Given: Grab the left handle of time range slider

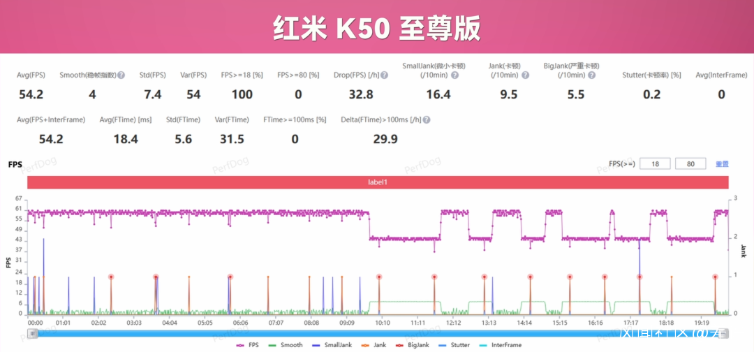Looking at the screenshot, I should click(x=32, y=333).
